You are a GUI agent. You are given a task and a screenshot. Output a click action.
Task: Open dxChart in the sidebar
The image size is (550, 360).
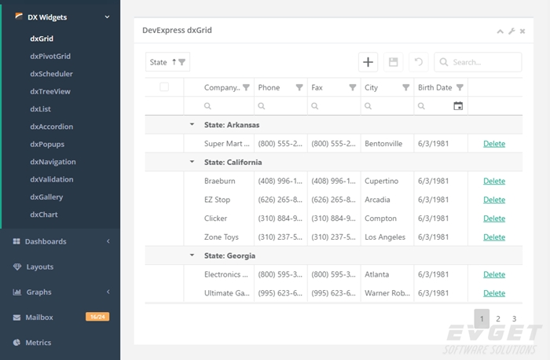pos(44,215)
